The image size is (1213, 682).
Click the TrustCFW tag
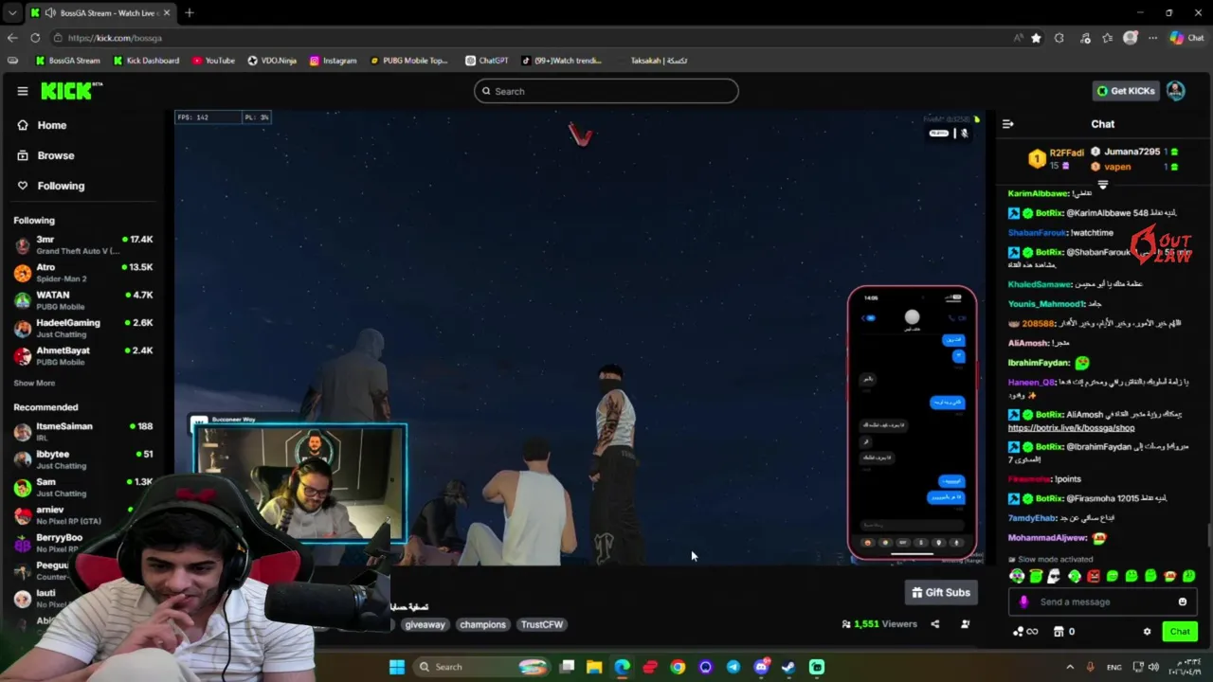pyautogui.click(x=542, y=624)
